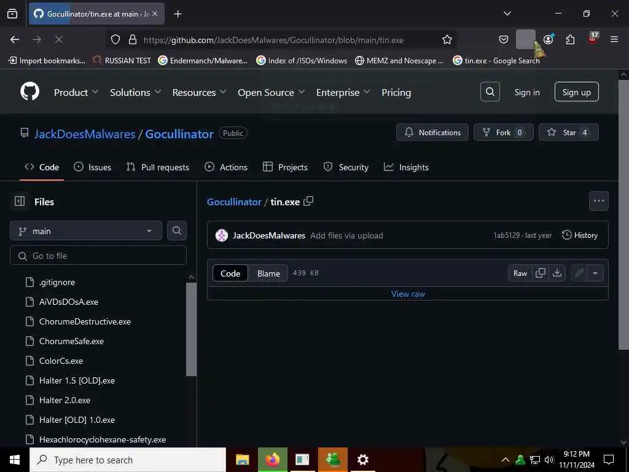Open the Issues tab
The height and width of the screenshot is (472, 629).
coord(93,167)
